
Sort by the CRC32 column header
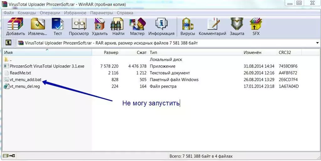pos(289,53)
